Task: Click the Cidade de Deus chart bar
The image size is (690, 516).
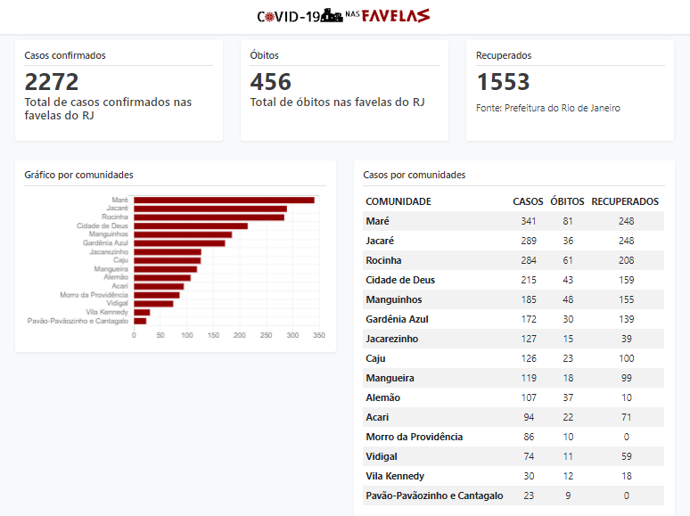Action: [190, 225]
